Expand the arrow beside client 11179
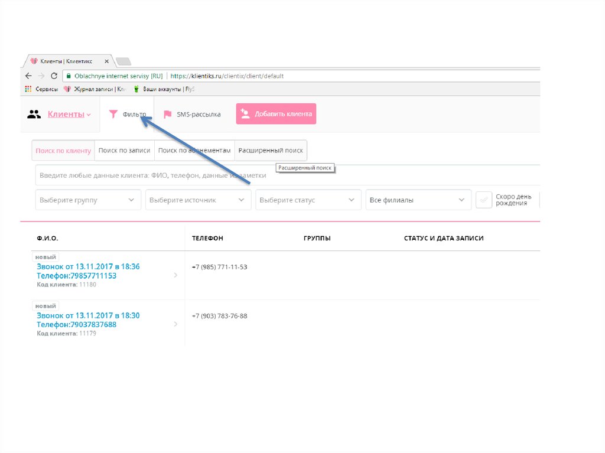This screenshot has width=605, height=453. pos(175,324)
